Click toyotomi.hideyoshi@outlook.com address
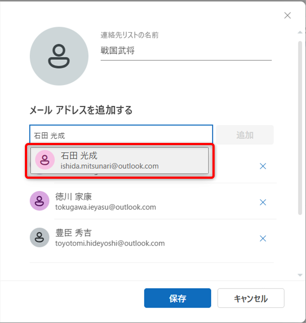This screenshot has width=306, height=323. pyautogui.click(x=110, y=243)
